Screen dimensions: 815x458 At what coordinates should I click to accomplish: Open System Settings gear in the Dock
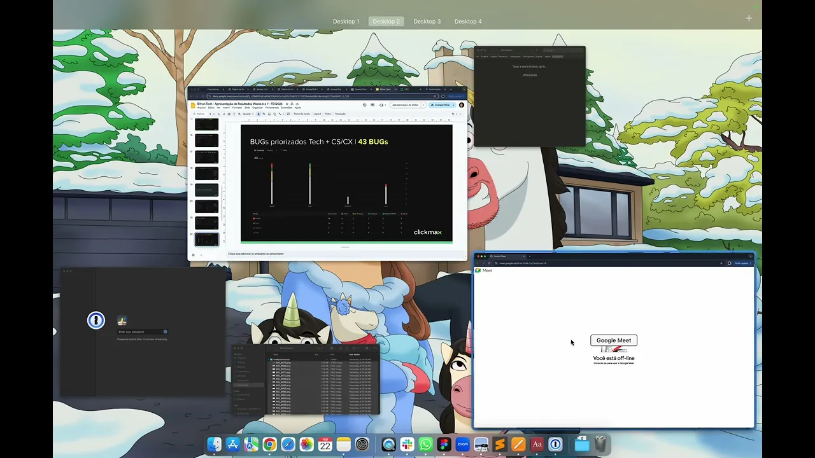click(362, 444)
